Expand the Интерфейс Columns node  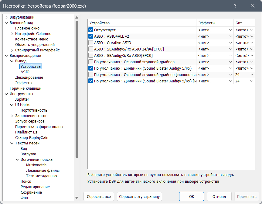12,34
